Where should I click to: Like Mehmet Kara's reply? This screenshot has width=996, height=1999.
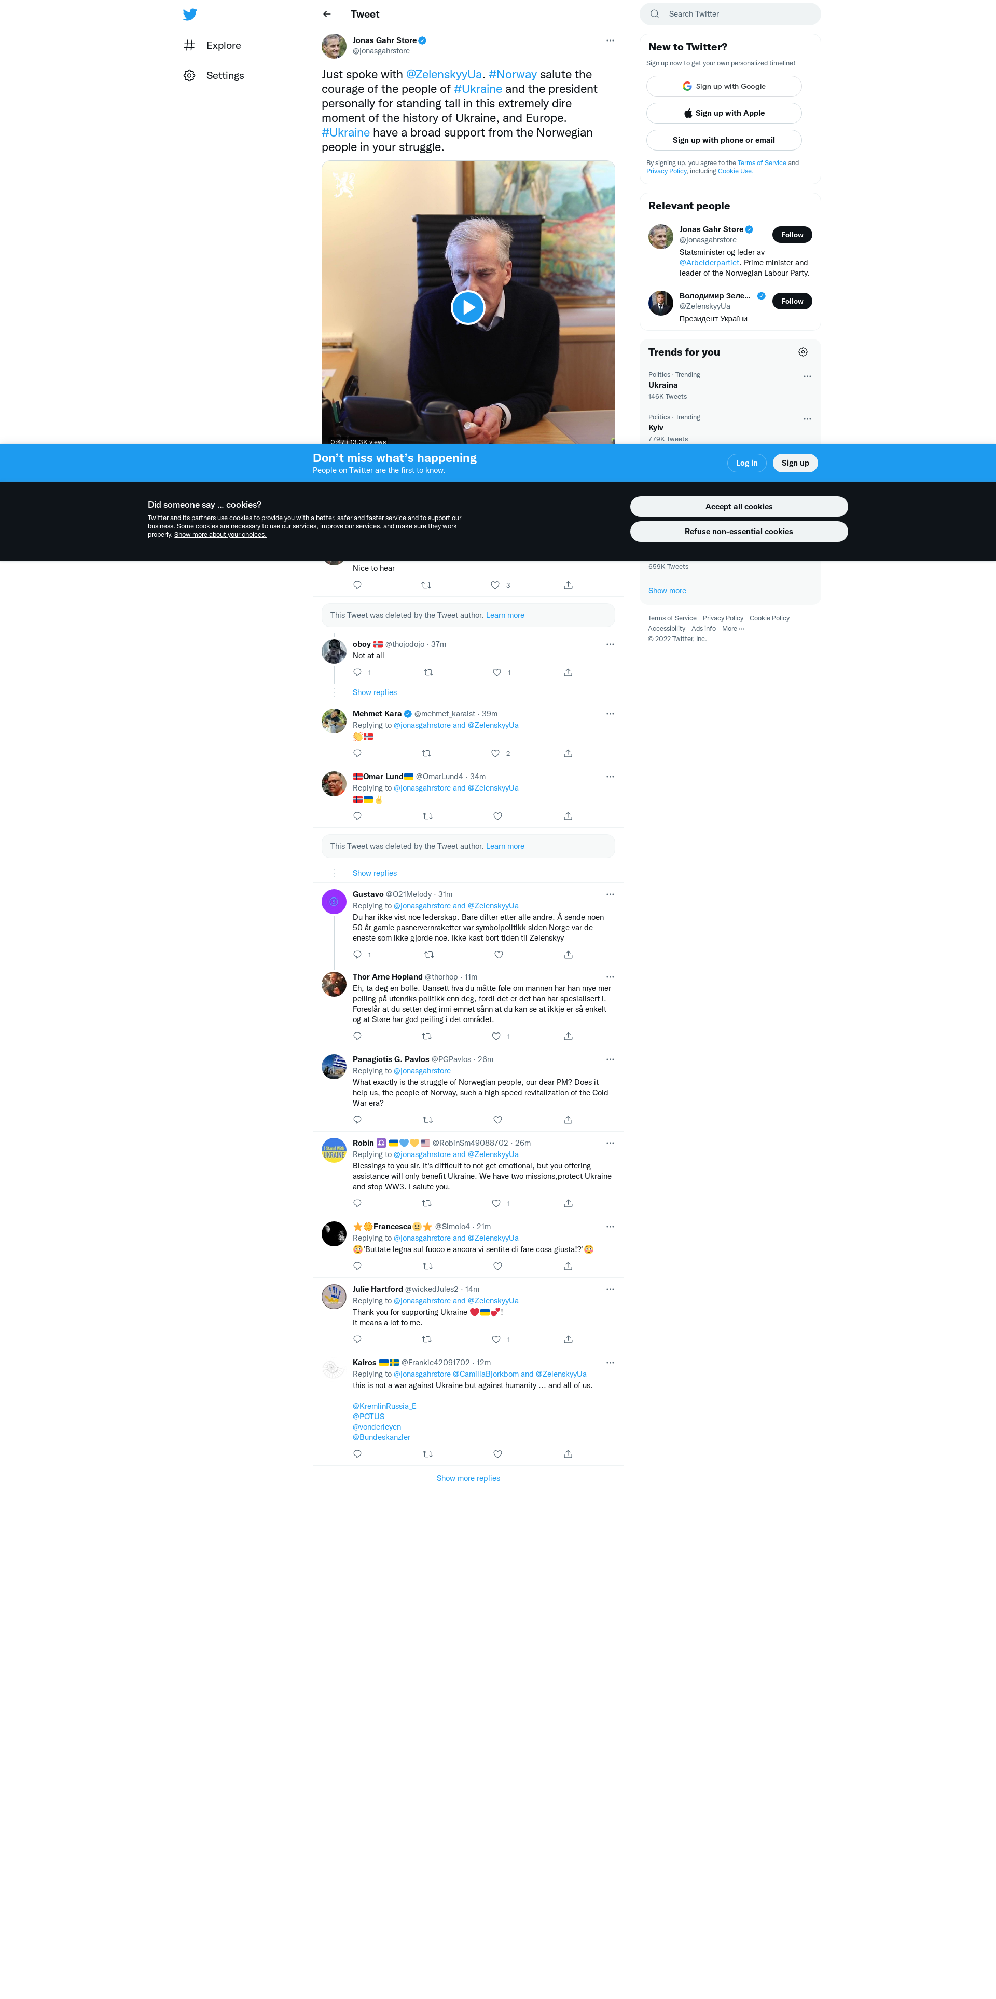[x=496, y=754]
